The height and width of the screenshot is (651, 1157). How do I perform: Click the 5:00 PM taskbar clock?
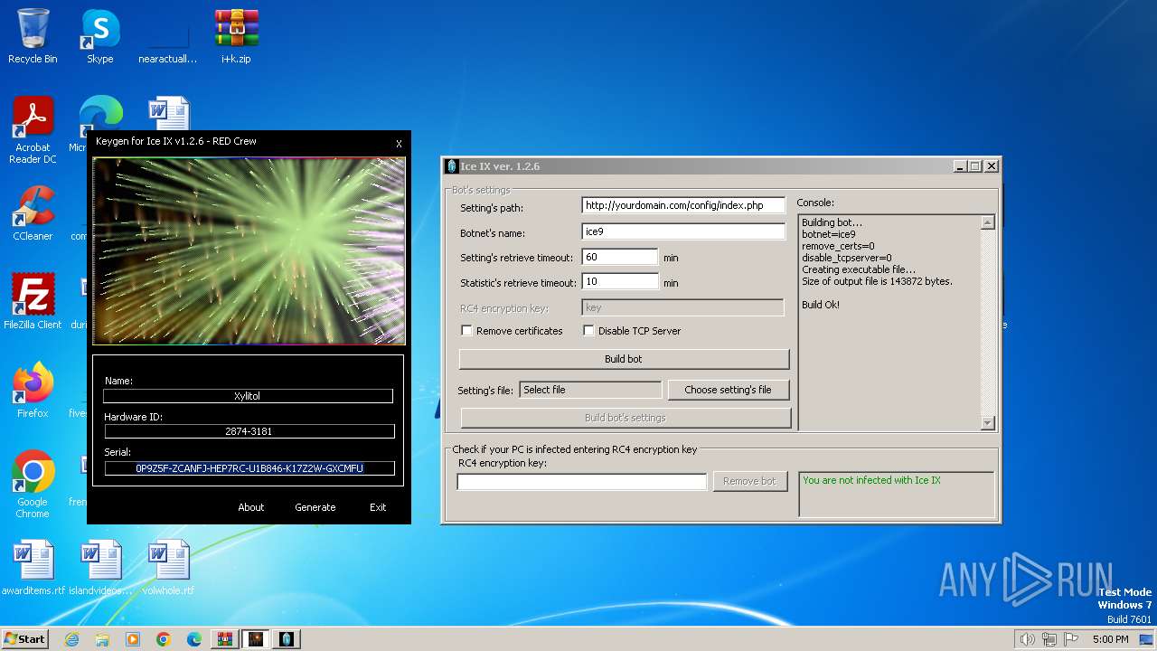click(1110, 639)
